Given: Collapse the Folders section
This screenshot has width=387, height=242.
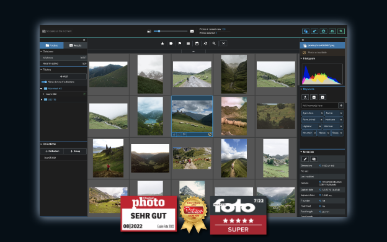Looking at the screenshot, I should click(x=41, y=69).
